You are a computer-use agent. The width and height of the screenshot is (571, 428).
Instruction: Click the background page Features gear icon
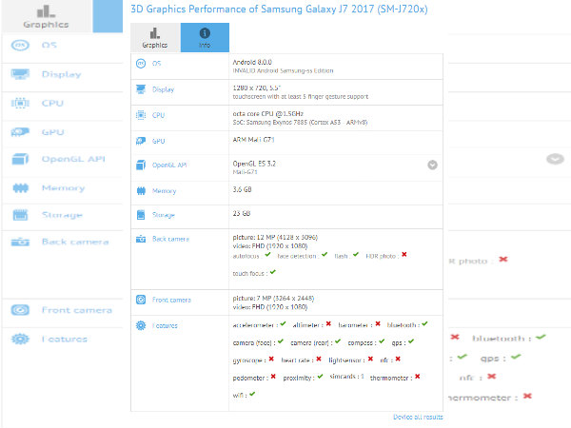pyautogui.click(x=20, y=340)
